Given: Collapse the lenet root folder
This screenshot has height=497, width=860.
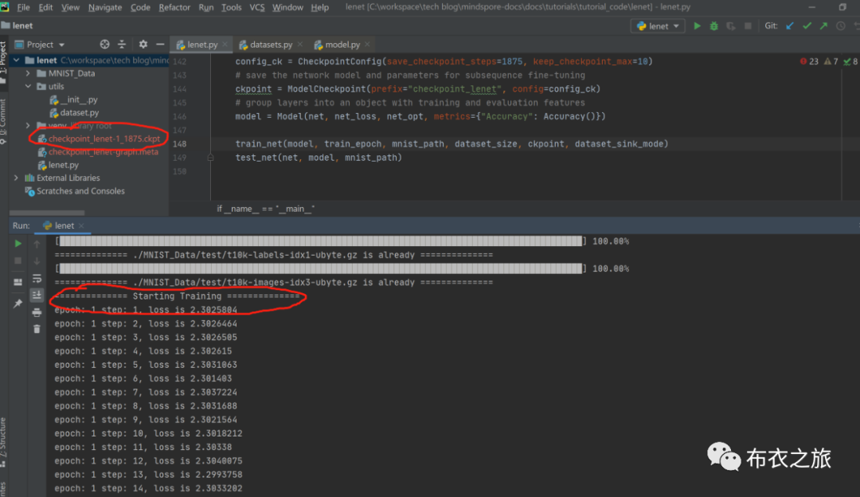Looking at the screenshot, I should (17, 61).
